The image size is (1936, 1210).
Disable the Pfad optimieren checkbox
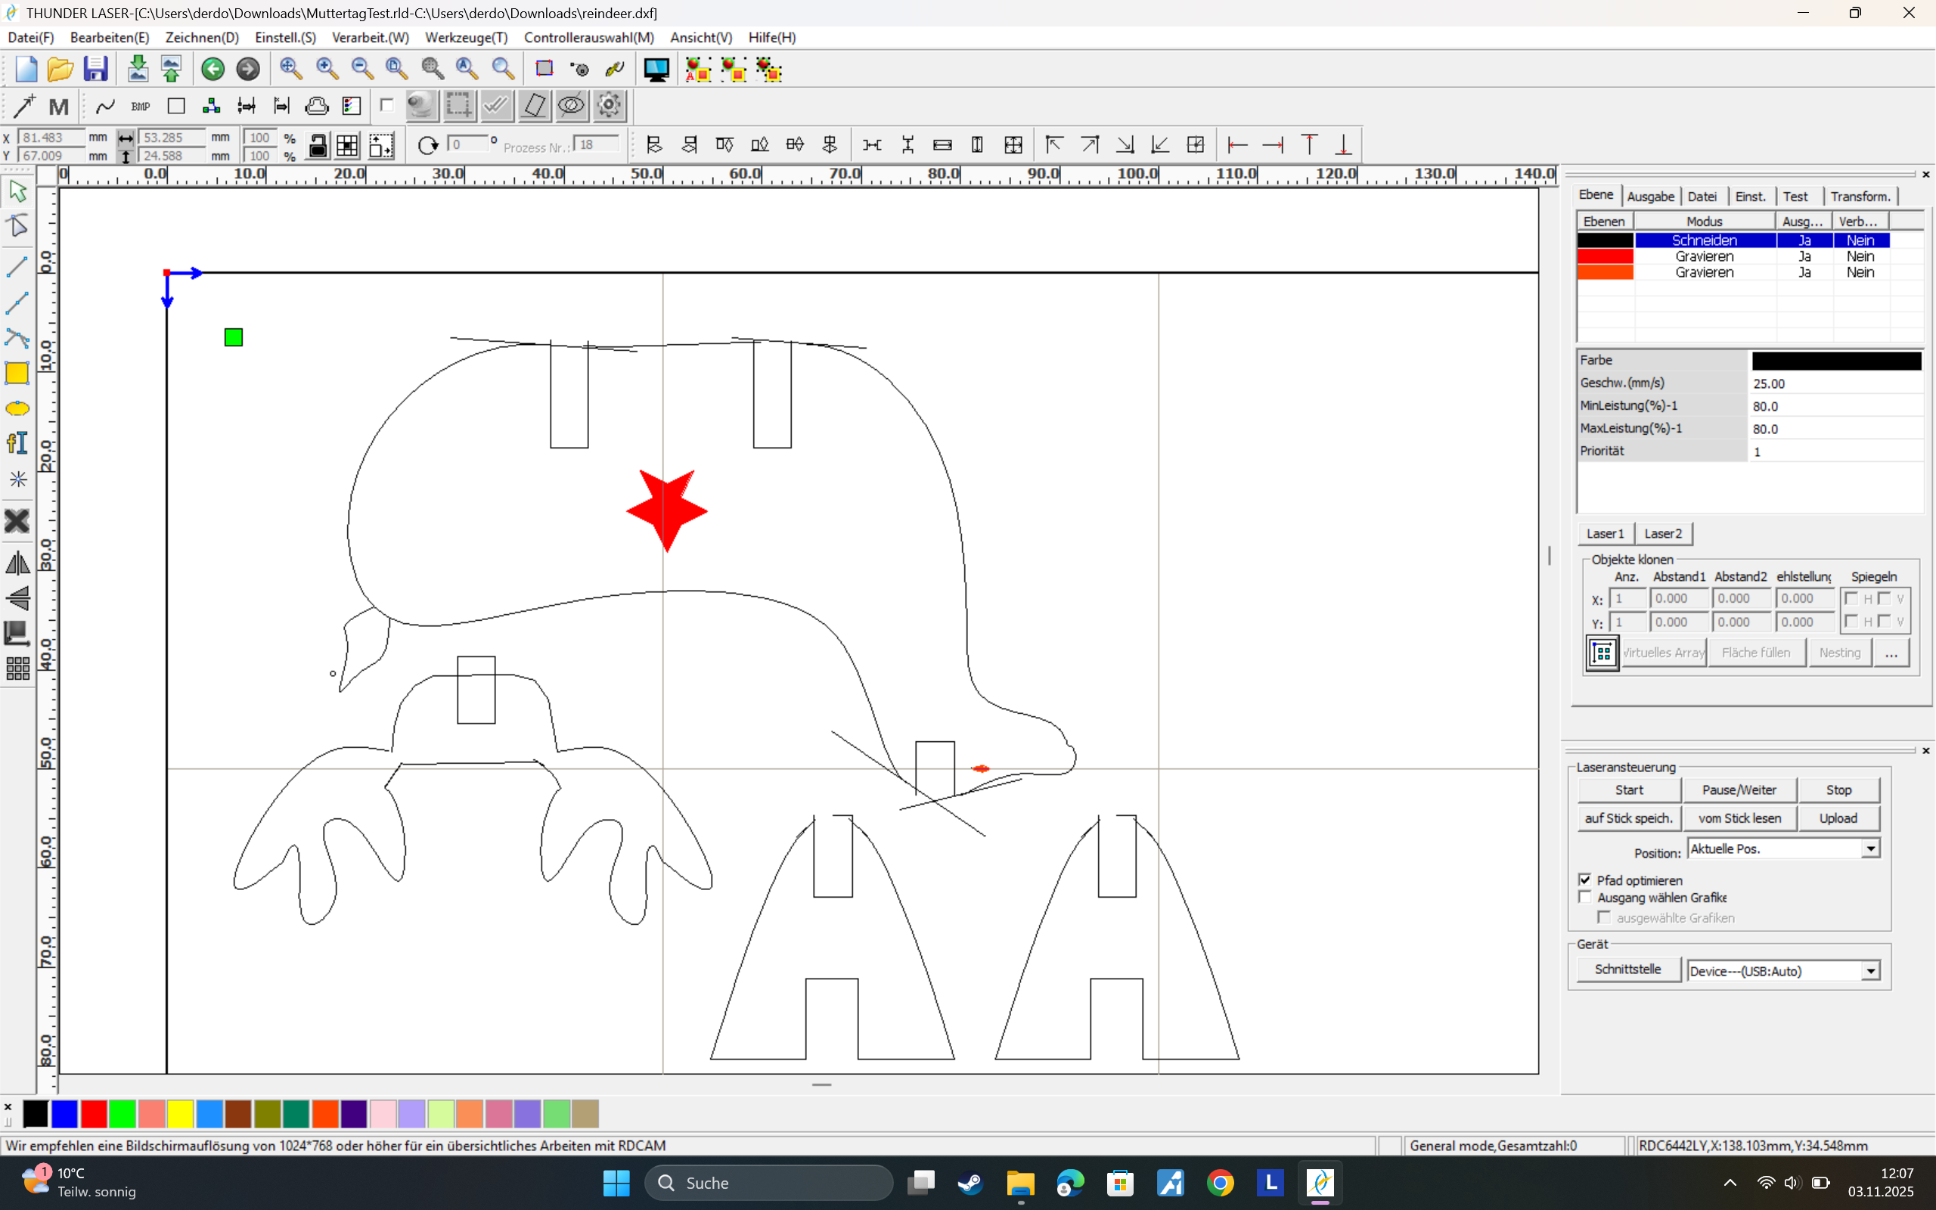pos(1586,879)
